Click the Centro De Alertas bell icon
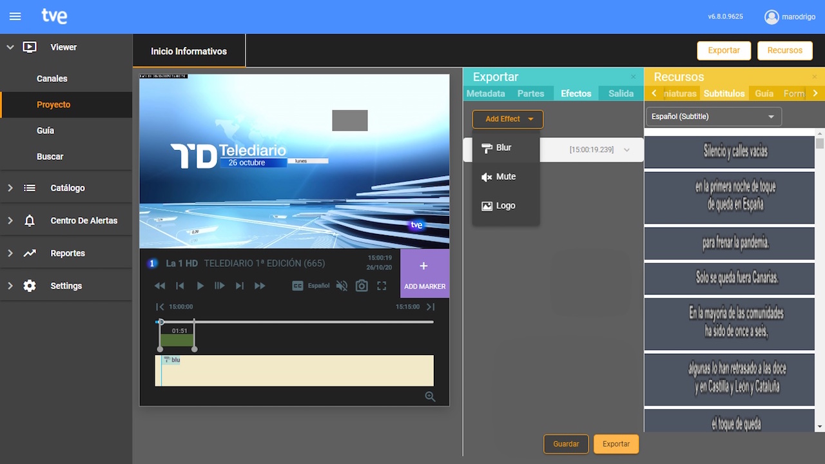 pos(30,220)
